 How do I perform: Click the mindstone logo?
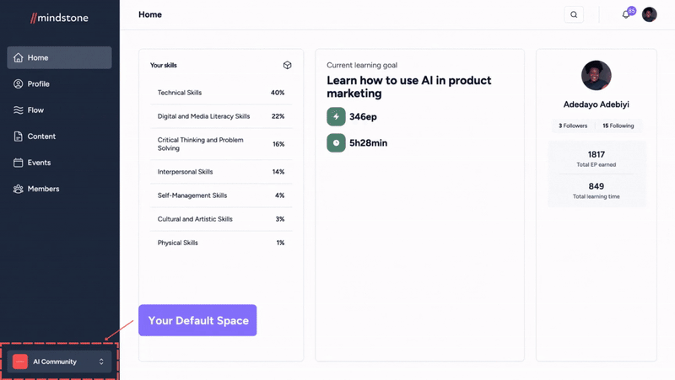(59, 18)
